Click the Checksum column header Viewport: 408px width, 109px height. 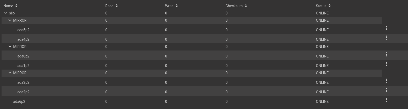pyautogui.click(x=234, y=6)
